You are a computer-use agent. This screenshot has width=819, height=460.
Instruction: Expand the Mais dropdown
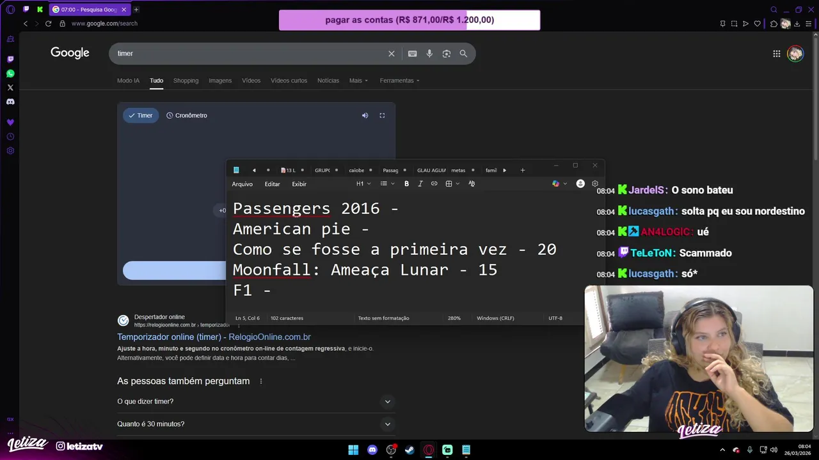tap(359, 80)
